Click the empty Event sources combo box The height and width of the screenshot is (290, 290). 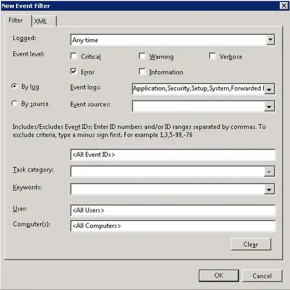coord(198,106)
